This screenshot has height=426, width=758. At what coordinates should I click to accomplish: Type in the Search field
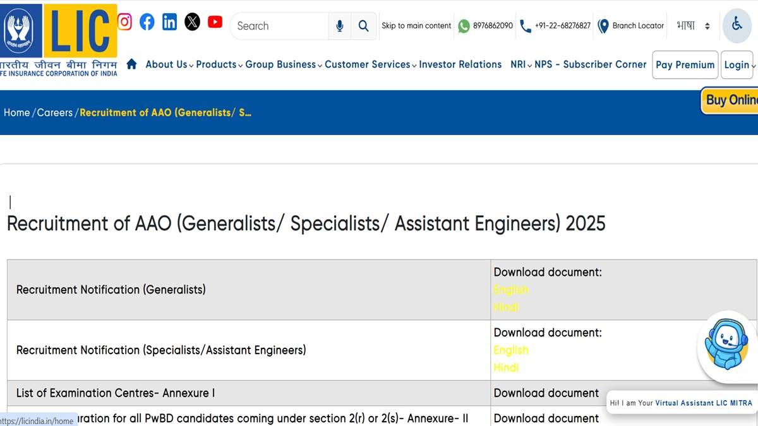click(280, 26)
